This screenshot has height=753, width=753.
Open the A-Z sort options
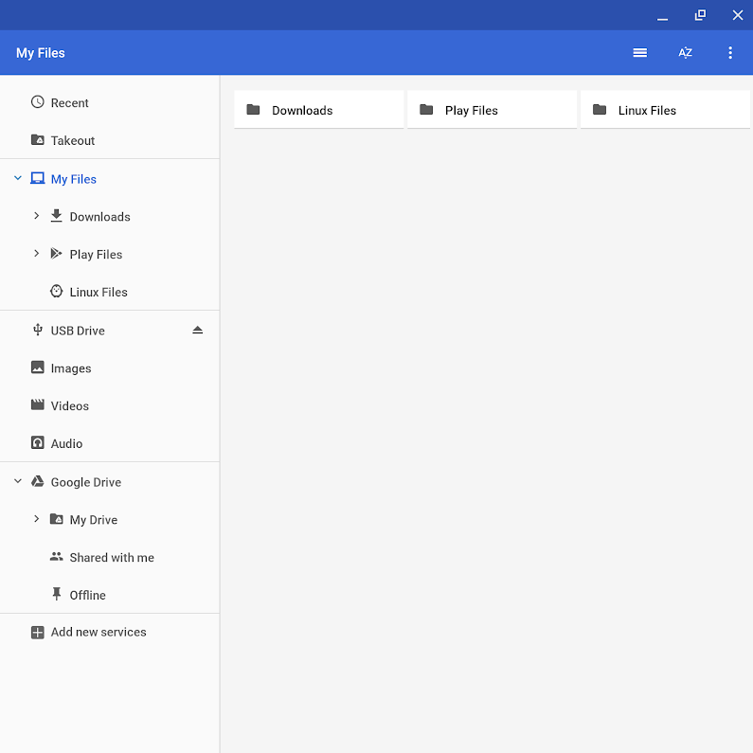tap(685, 53)
